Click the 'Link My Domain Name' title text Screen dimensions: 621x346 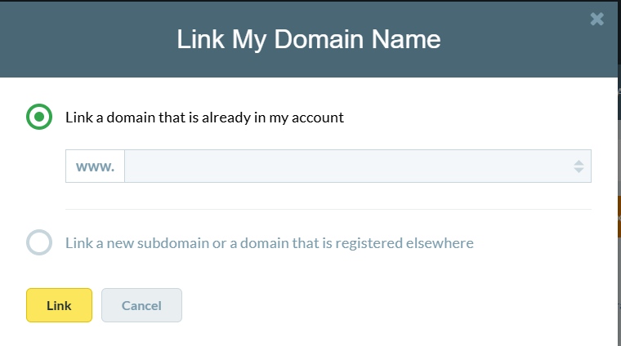[309, 40]
